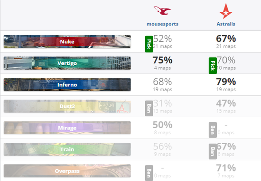
Task: Click the mousesports team logo
Action: click(x=162, y=10)
